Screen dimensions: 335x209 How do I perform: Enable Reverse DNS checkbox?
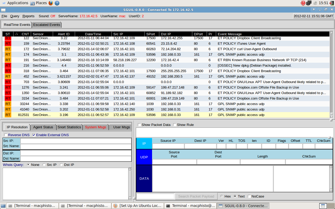[x=6, y=135]
